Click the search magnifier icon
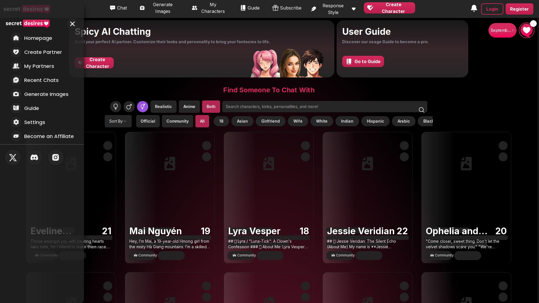539x303 pixels. (x=421, y=110)
